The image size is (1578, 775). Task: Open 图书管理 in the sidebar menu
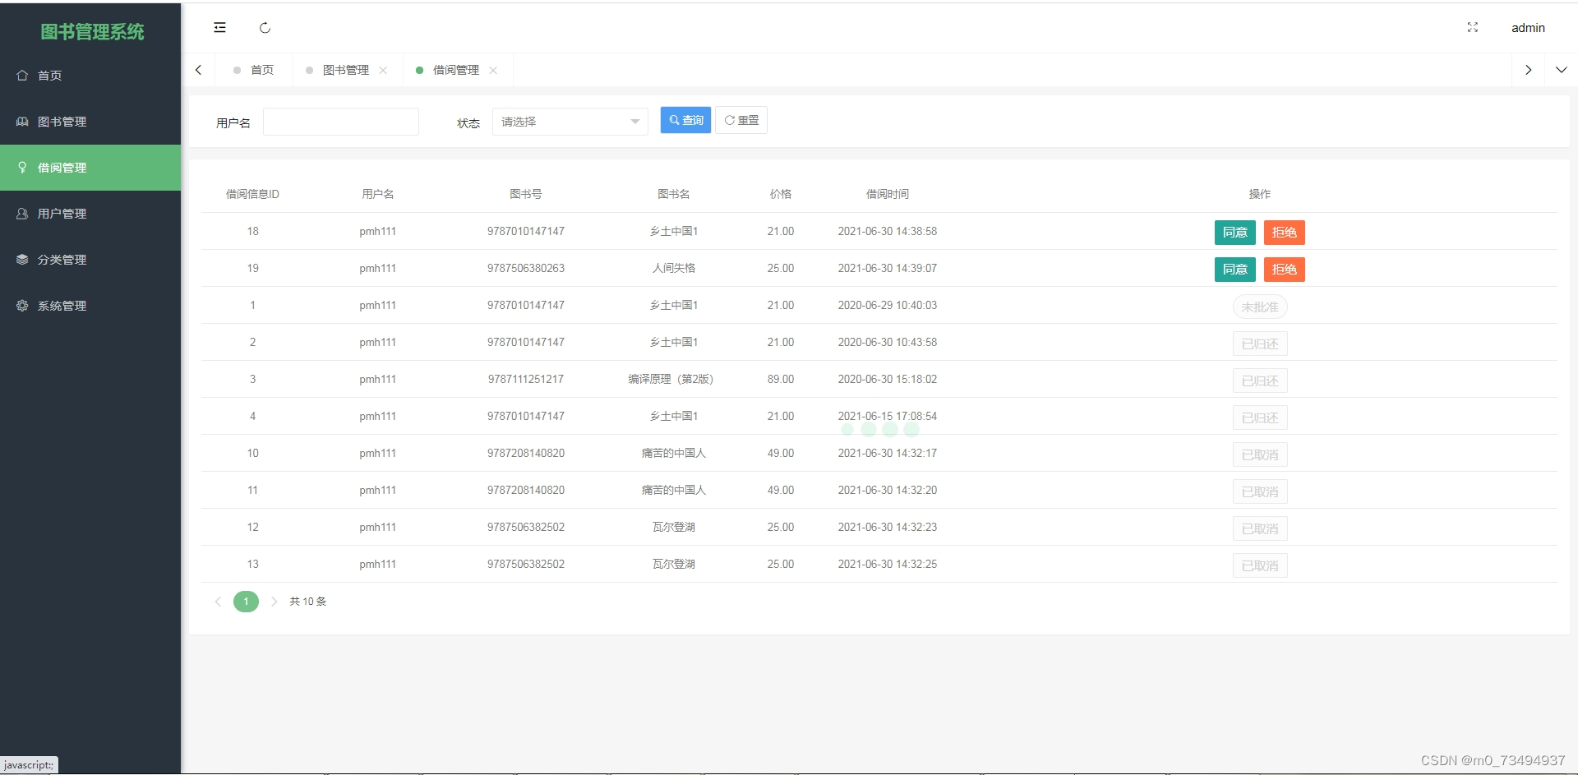pos(90,122)
